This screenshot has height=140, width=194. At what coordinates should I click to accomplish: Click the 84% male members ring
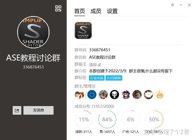pyautogui.click(x=107, y=119)
